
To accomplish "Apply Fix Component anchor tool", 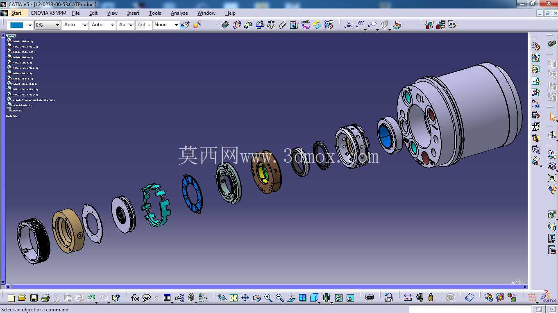I will coord(271,25).
